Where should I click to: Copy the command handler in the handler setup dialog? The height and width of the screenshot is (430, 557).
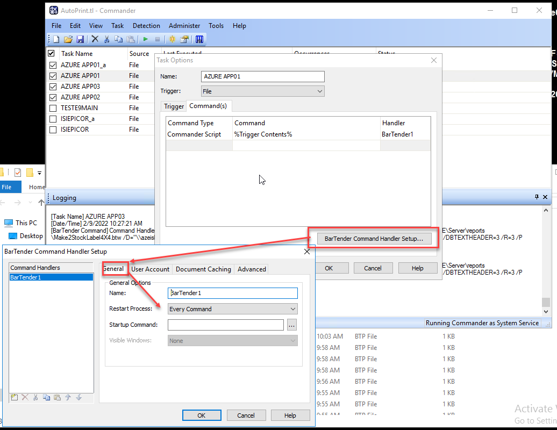tap(47, 397)
